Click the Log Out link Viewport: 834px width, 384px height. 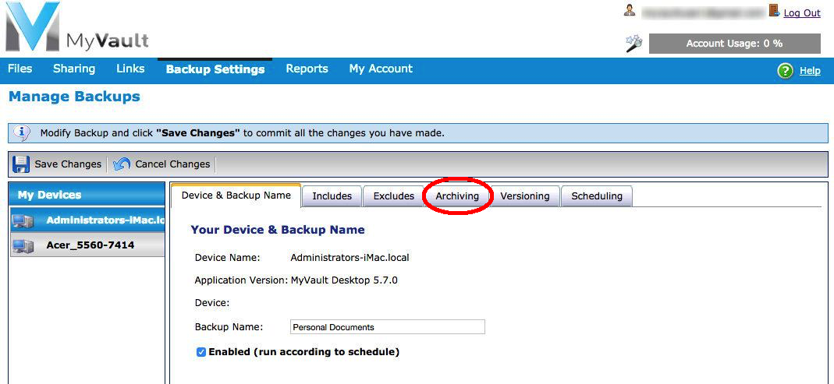point(802,13)
